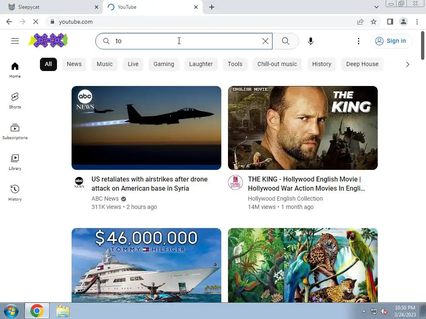The width and height of the screenshot is (426, 319).
Task: Select the Music filter chip
Action: pos(104,64)
